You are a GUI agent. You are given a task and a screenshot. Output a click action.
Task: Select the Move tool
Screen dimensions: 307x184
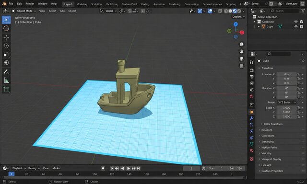[x=6, y=38]
